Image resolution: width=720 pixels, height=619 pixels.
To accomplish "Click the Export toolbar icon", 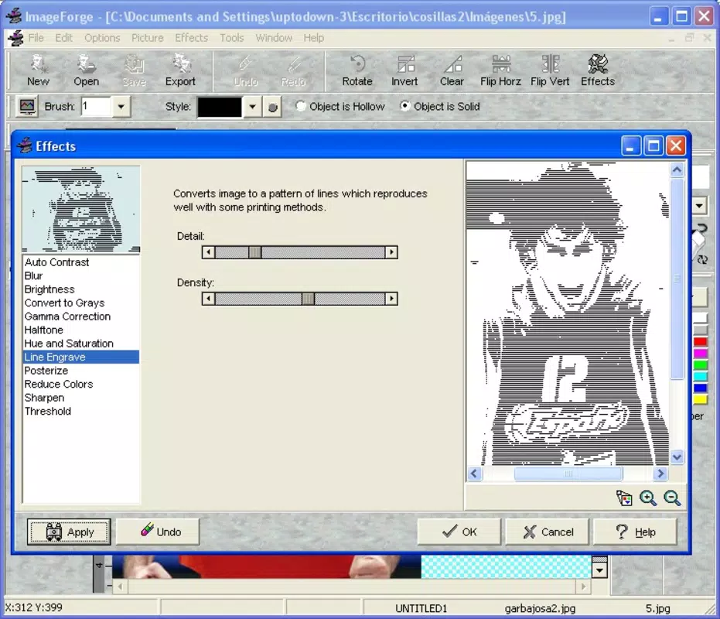I will point(180,70).
